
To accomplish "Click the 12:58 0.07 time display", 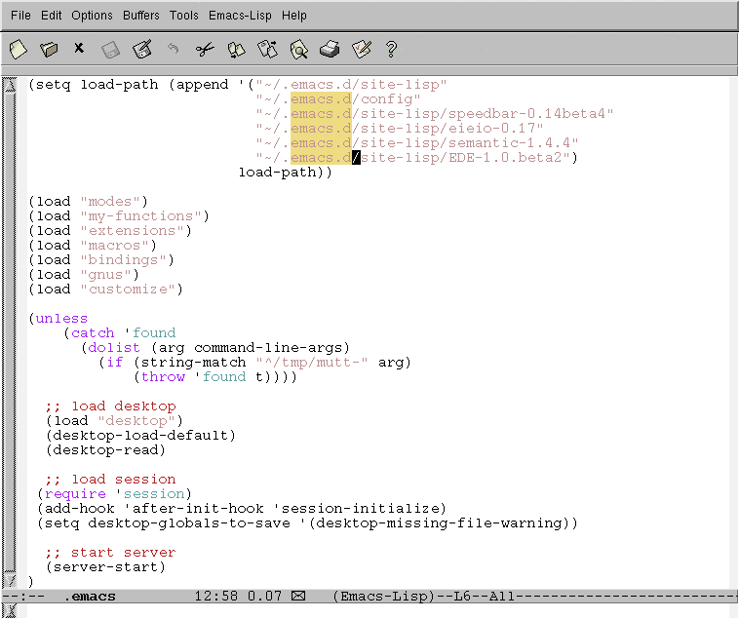I will (238, 596).
